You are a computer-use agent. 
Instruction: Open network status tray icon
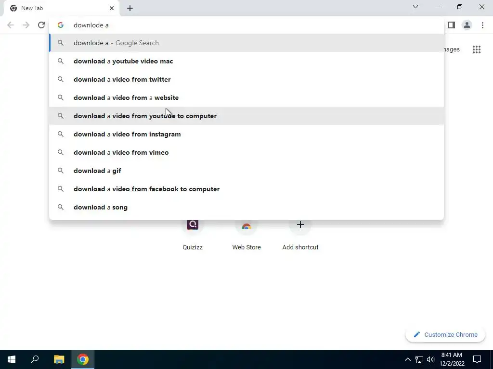[419, 359]
